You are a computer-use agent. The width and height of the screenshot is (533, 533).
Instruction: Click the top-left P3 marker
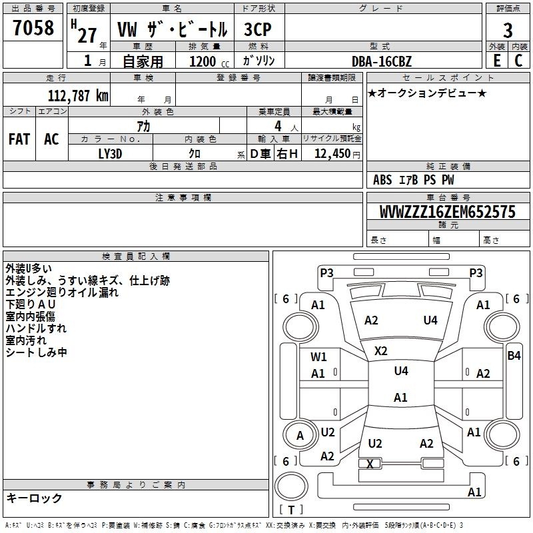(326, 272)
